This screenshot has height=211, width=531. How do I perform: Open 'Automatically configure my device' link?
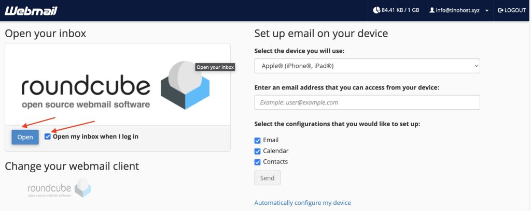(x=302, y=203)
